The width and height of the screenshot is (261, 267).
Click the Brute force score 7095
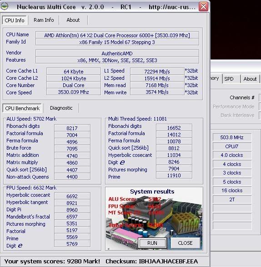tap(72, 149)
